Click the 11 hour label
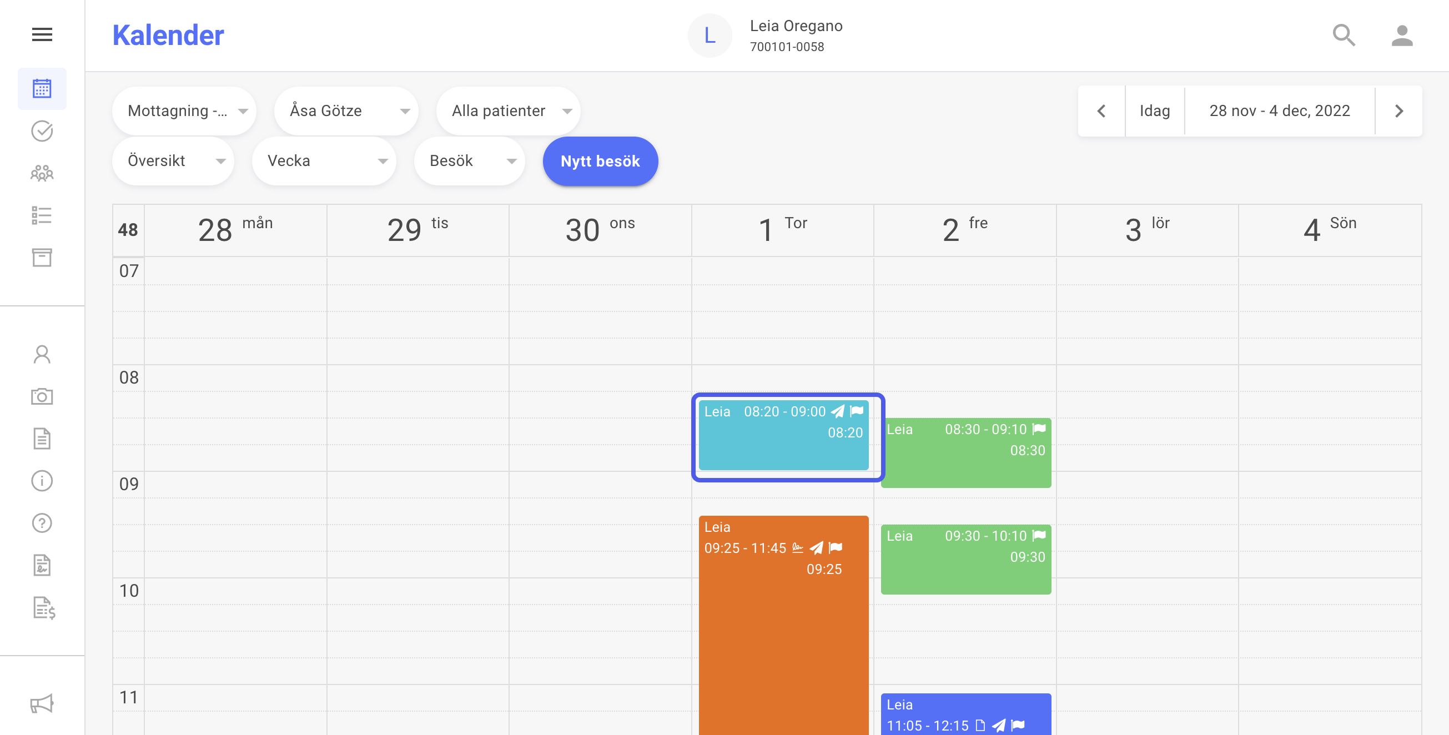The height and width of the screenshot is (735, 1449). tap(129, 697)
